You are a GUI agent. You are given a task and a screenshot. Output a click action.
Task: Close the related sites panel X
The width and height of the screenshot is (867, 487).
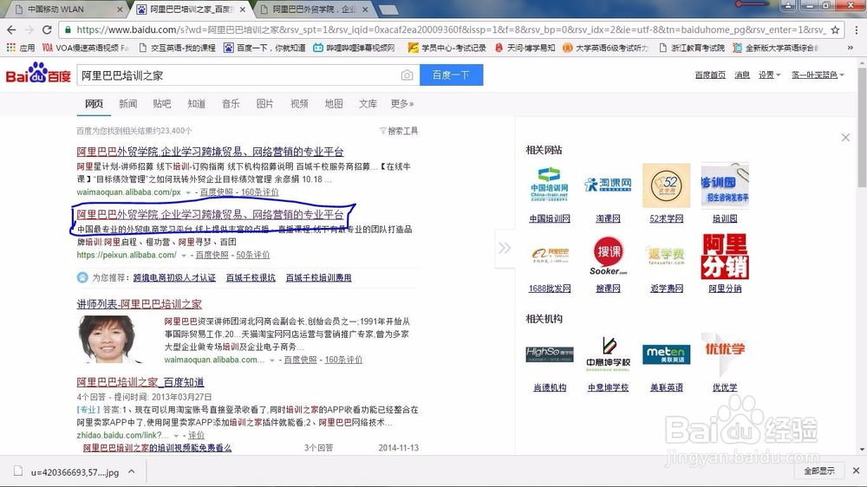click(x=845, y=137)
